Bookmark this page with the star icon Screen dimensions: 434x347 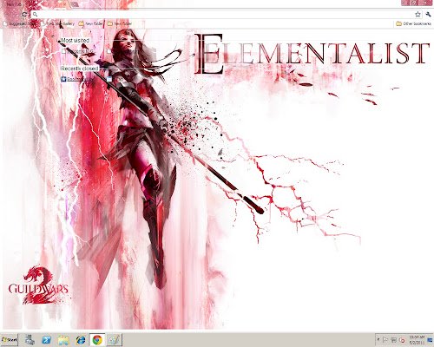[x=418, y=14]
